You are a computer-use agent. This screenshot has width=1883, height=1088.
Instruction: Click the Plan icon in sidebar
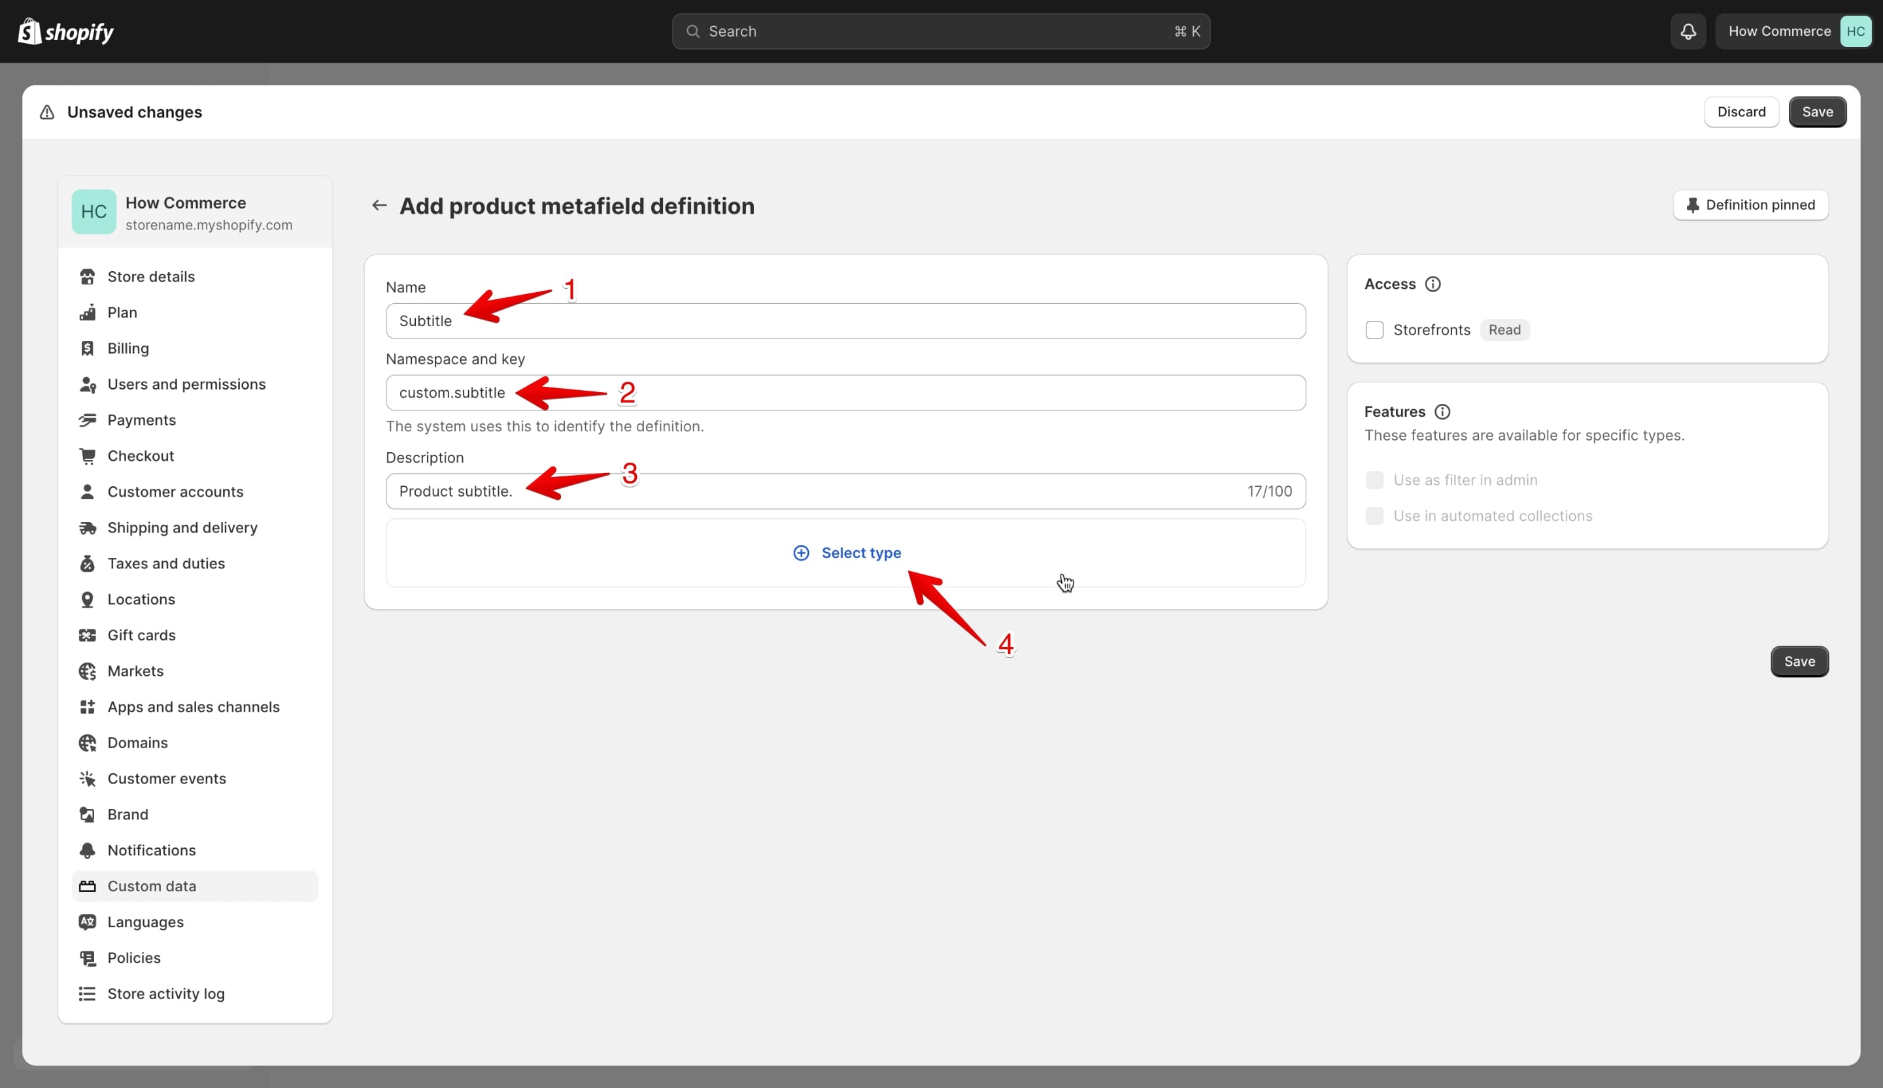(88, 313)
